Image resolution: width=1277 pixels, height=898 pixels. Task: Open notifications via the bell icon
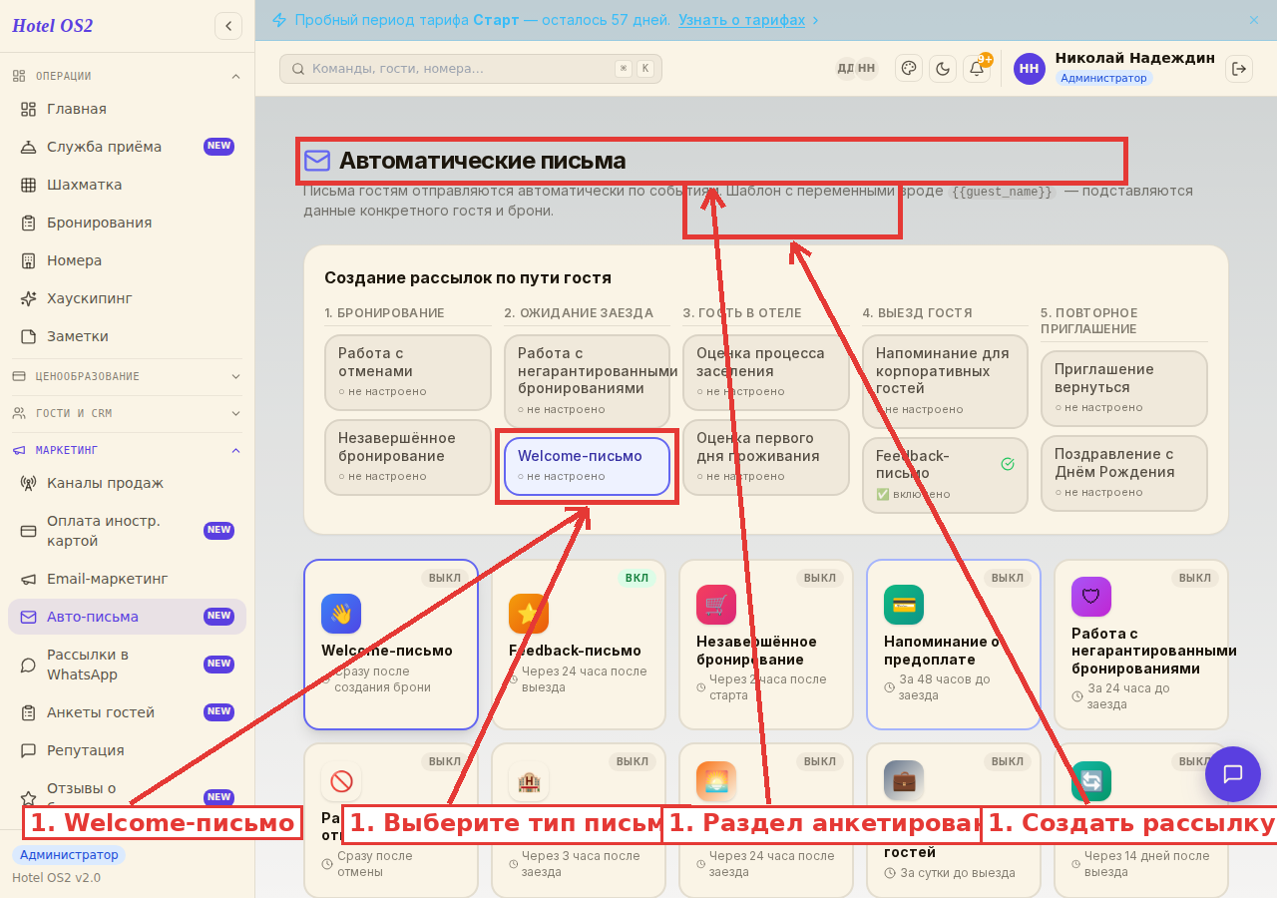(977, 68)
